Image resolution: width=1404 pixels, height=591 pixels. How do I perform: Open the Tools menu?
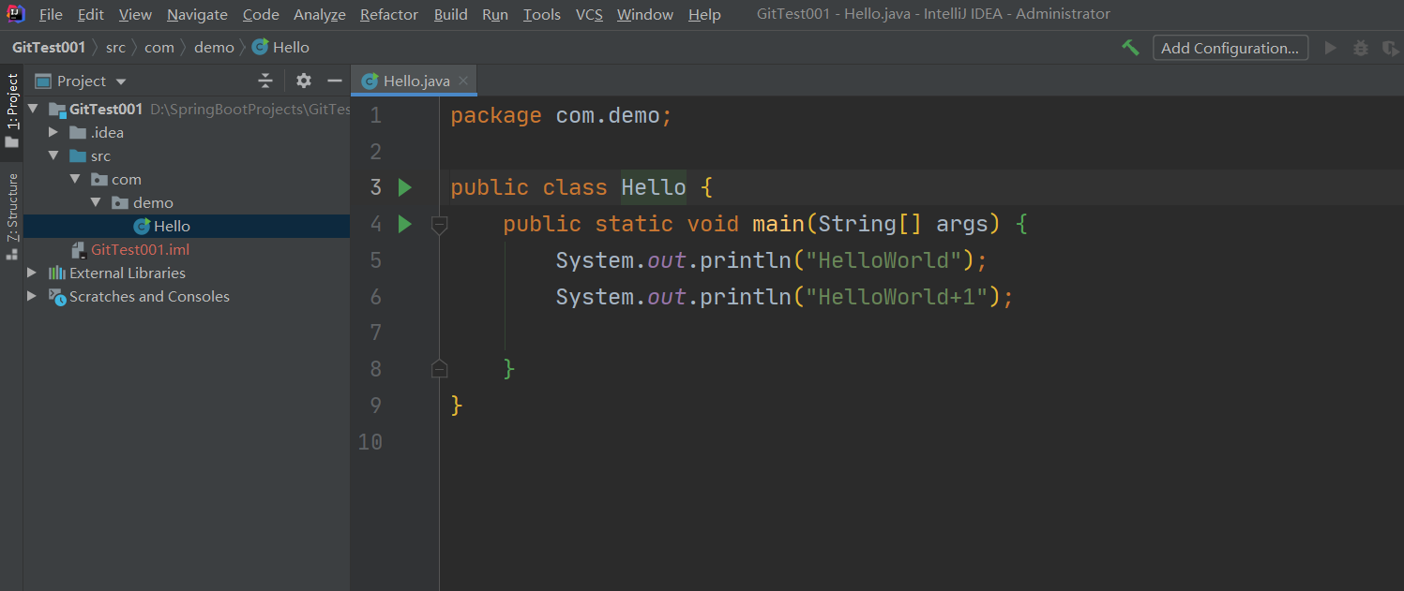[542, 15]
